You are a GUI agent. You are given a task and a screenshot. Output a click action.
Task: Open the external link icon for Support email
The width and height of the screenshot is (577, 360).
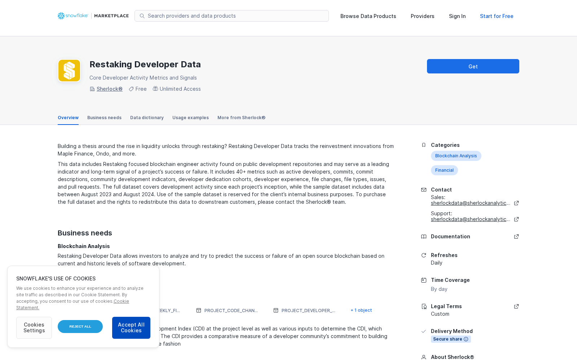coord(516,219)
